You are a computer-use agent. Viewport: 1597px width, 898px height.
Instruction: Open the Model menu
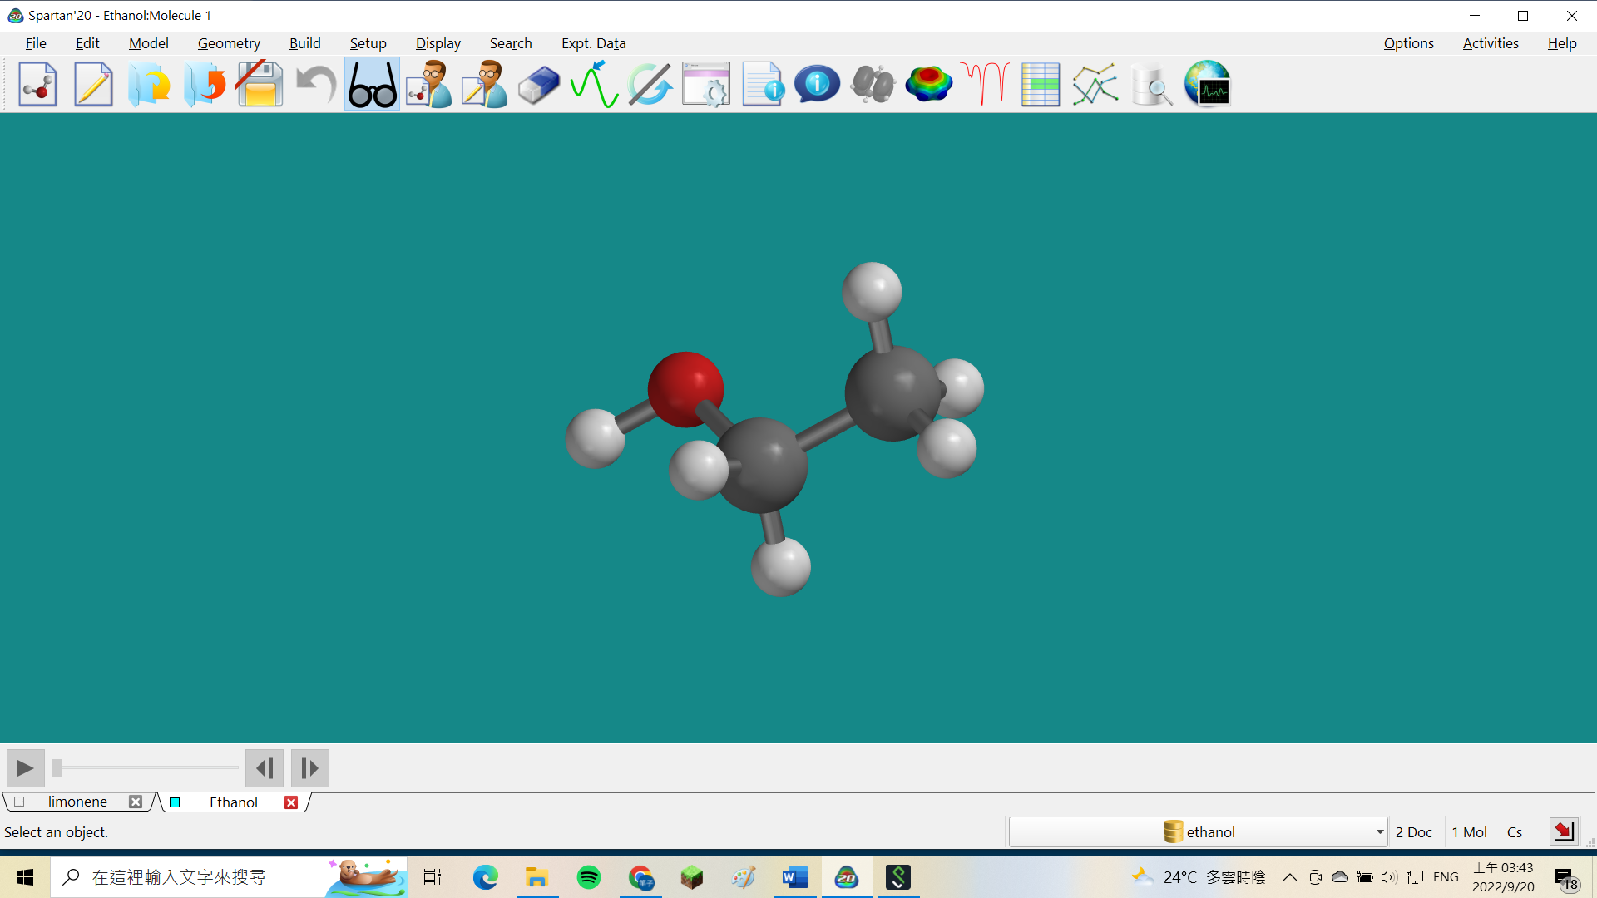pyautogui.click(x=149, y=43)
